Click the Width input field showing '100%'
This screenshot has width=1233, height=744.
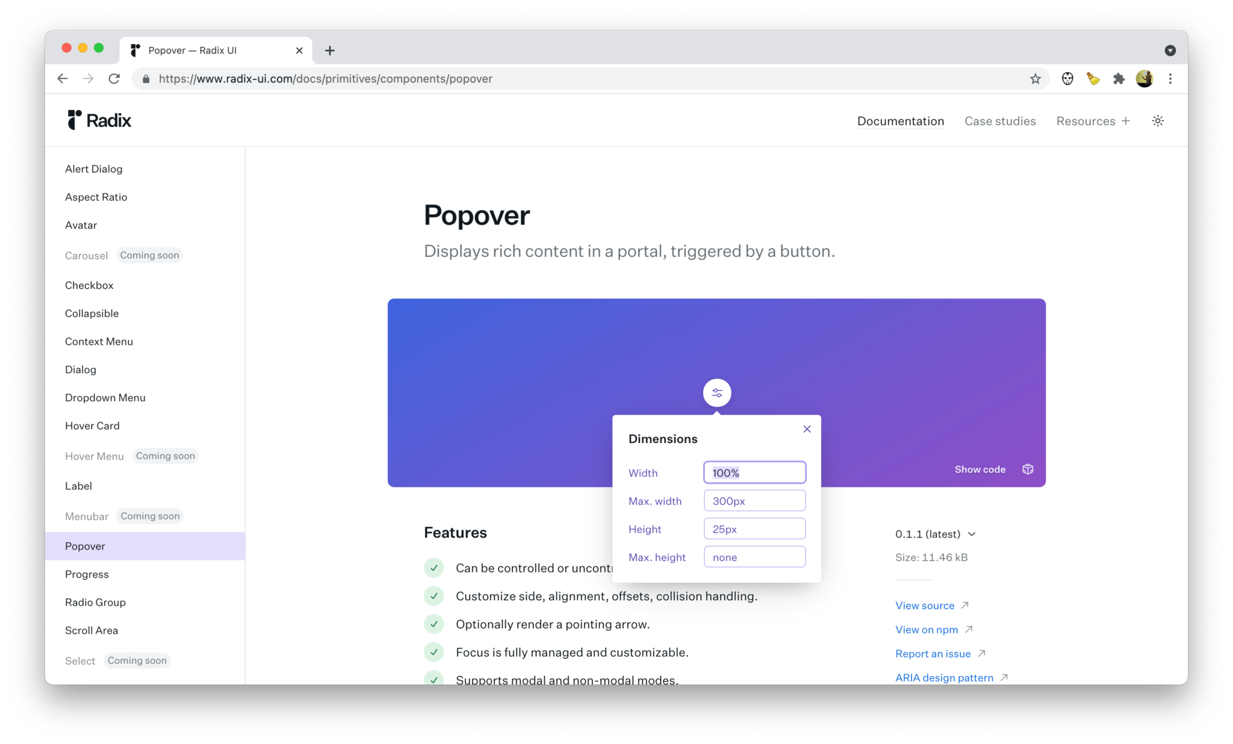[755, 472]
